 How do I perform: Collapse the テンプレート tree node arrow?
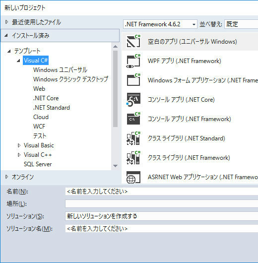coord(9,51)
